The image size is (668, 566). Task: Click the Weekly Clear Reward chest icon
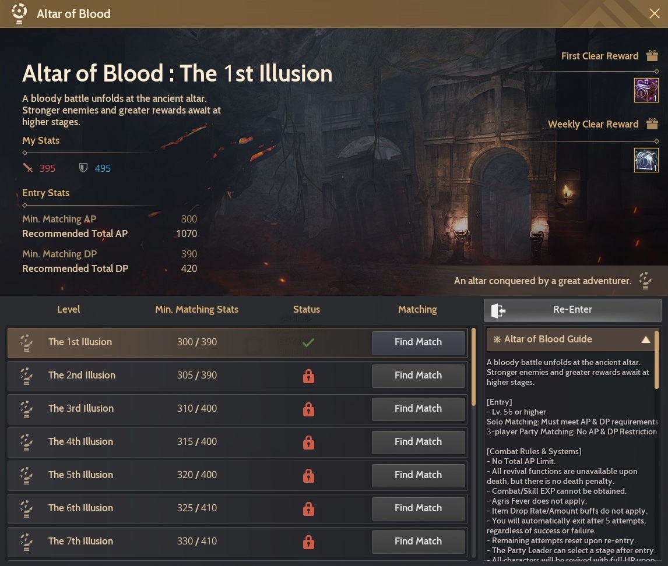(646, 160)
